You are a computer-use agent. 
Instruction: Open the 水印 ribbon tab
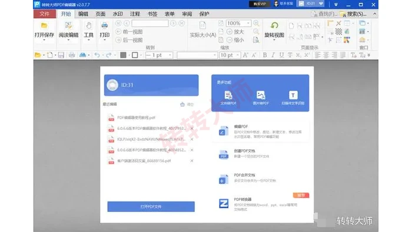tap(118, 14)
